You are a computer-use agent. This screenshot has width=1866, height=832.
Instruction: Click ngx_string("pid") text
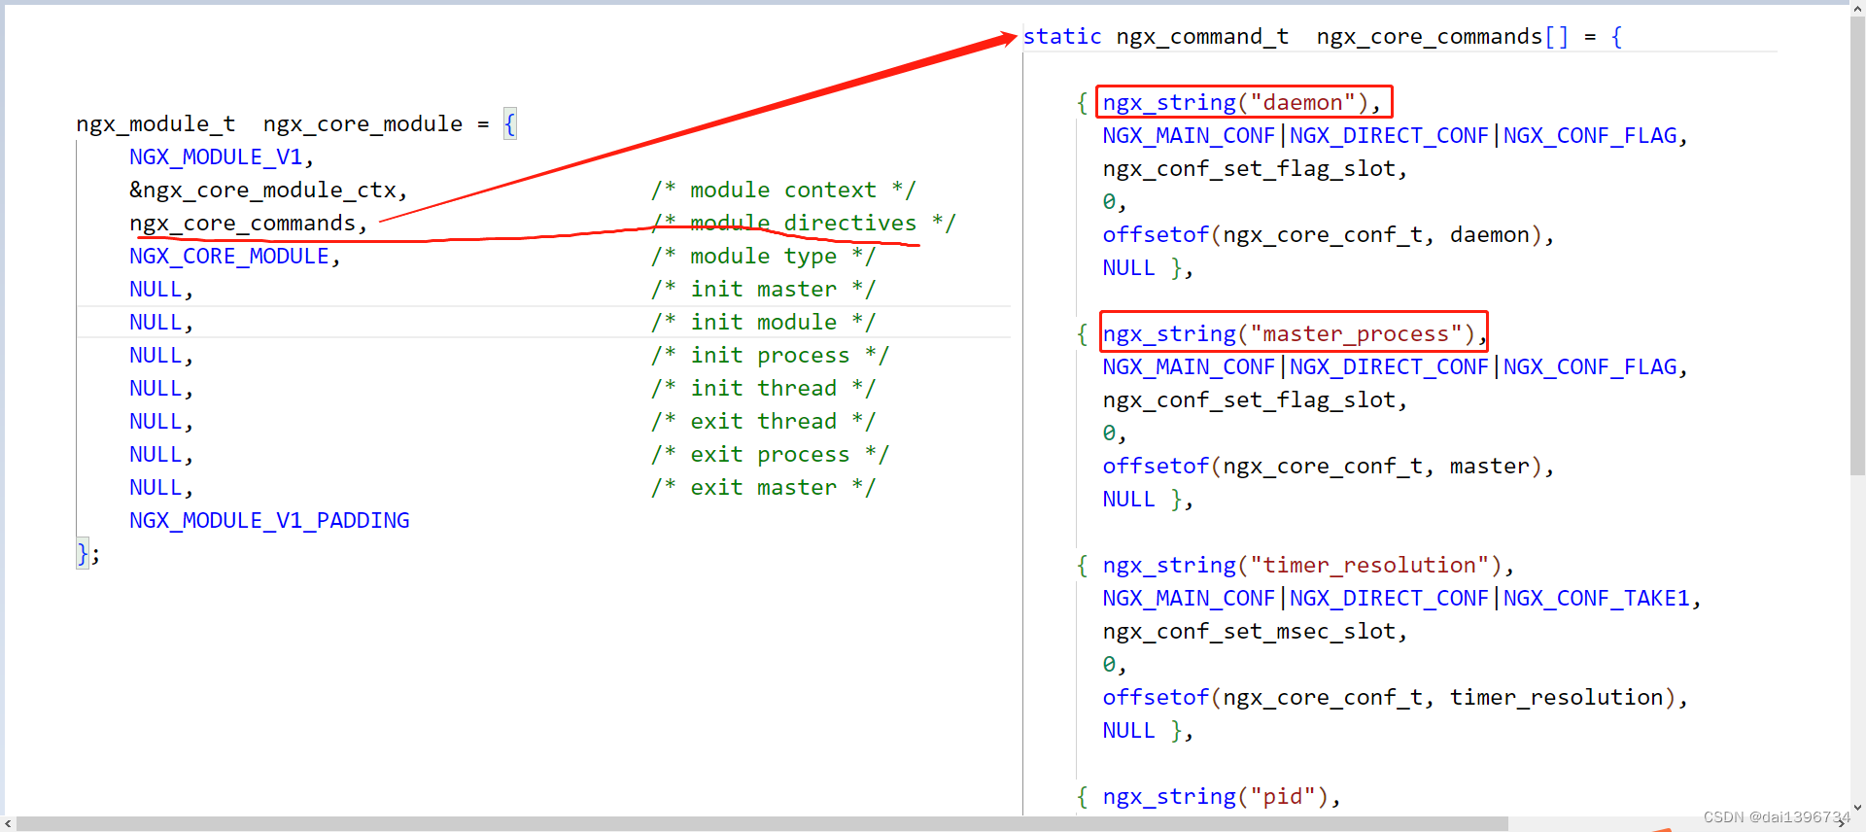click(x=1222, y=797)
